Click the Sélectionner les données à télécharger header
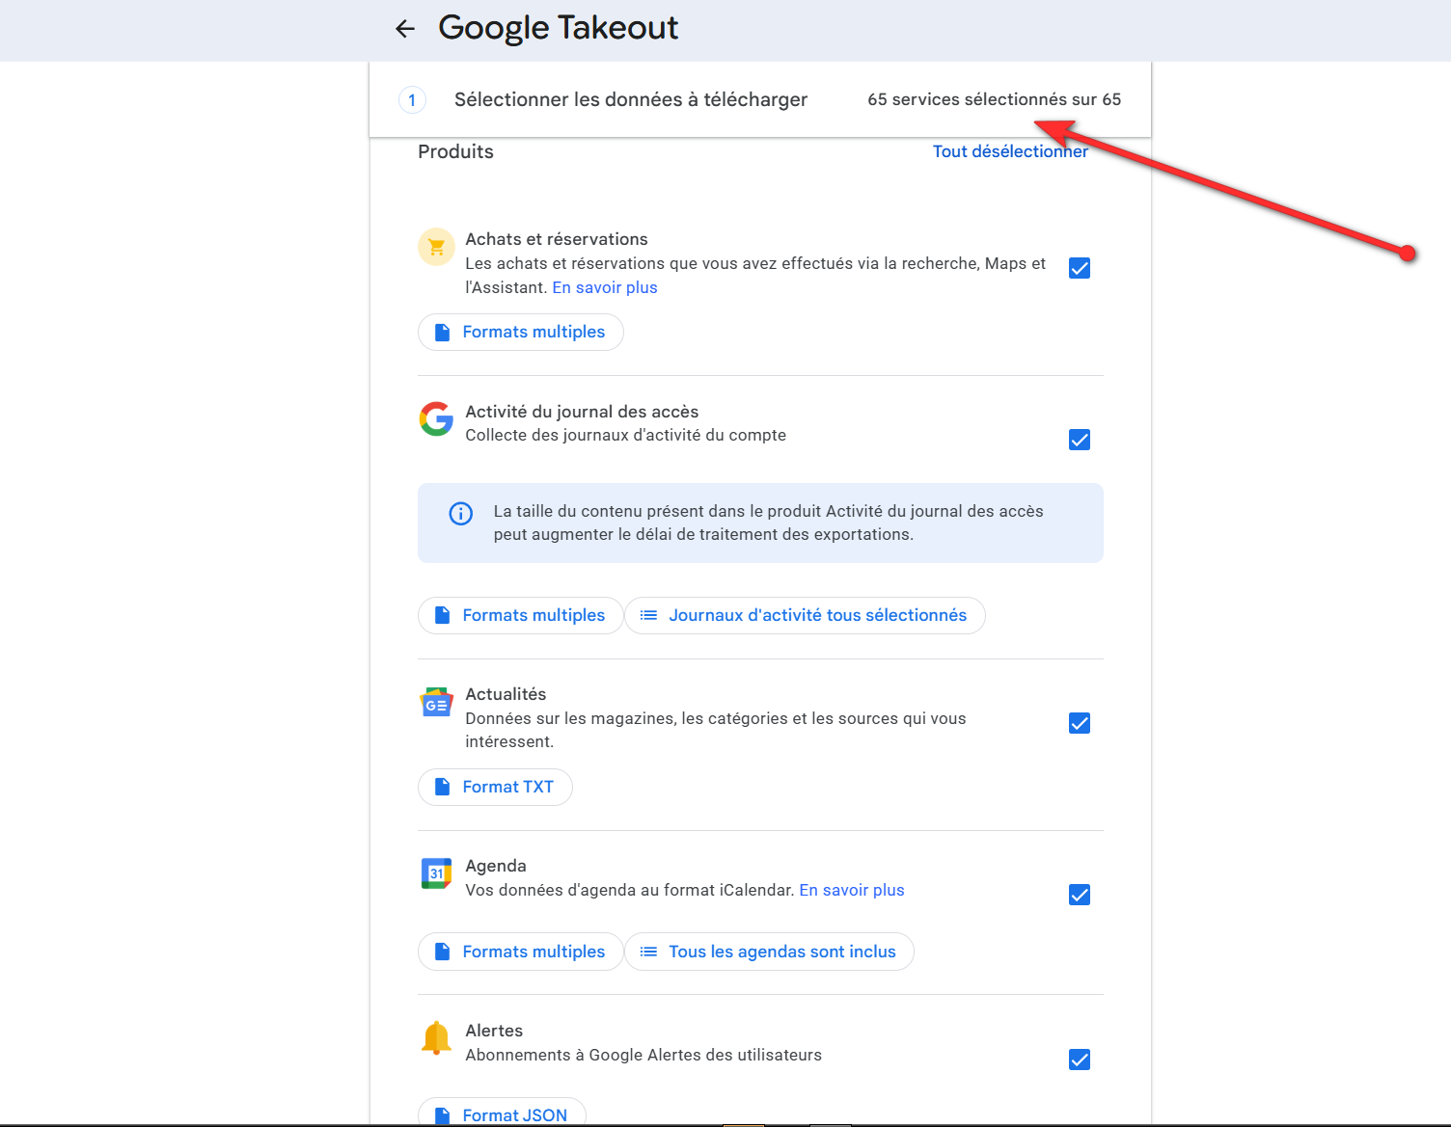 point(631,99)
